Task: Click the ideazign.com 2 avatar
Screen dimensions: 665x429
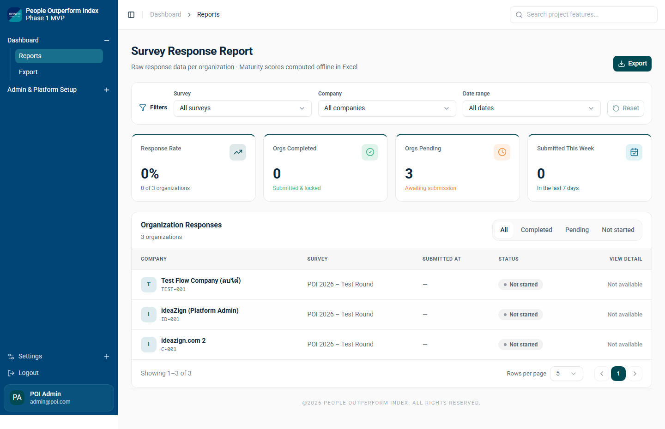Action: tap(149, 345)
